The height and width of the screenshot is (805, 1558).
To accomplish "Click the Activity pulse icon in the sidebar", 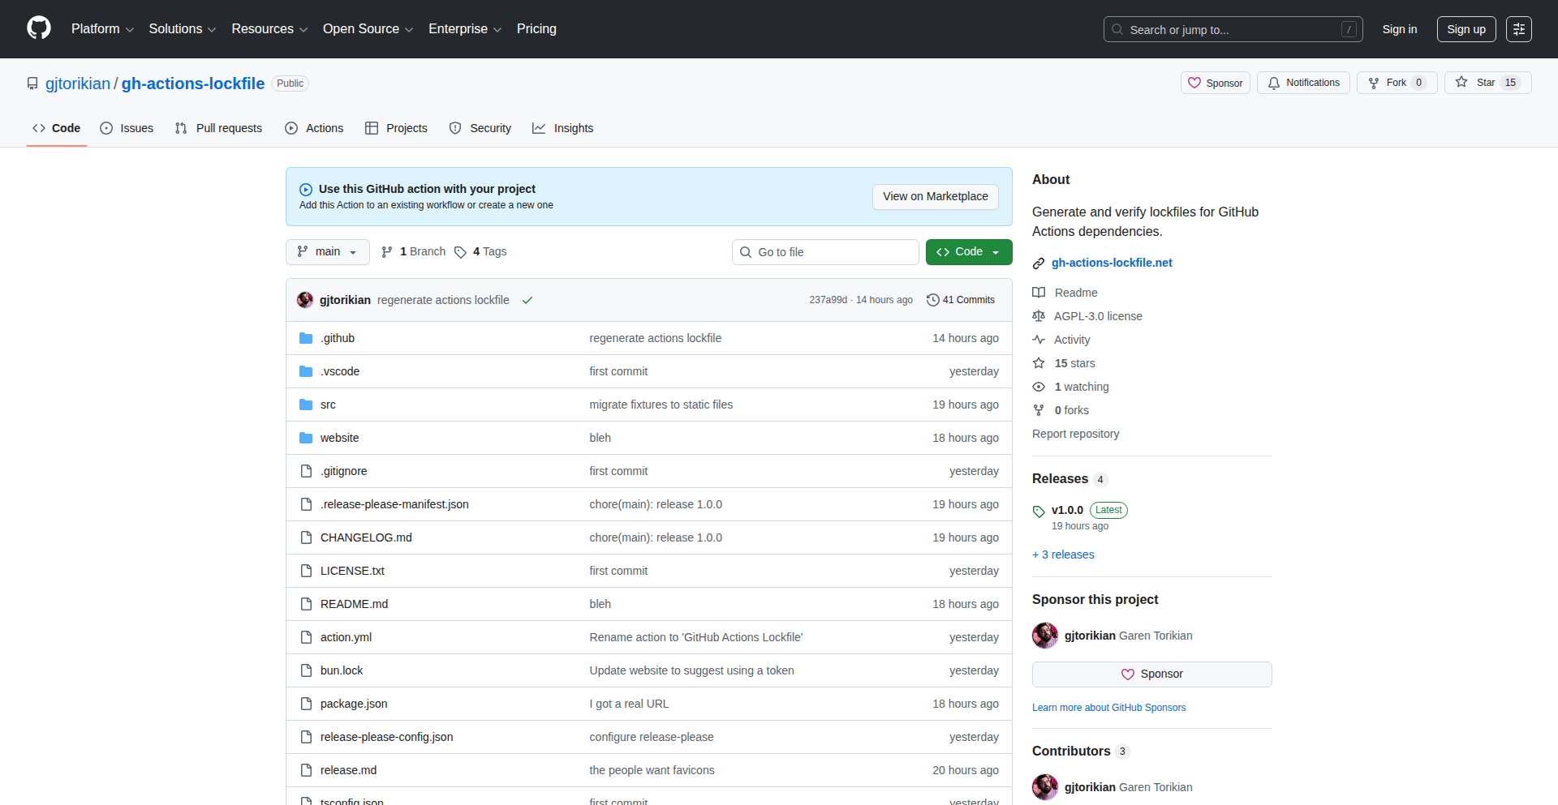I will (x=1039, y=339).
